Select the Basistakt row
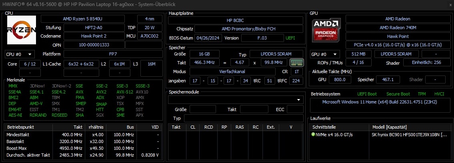This screenshot has width=454, height=163. click(83, 141)
